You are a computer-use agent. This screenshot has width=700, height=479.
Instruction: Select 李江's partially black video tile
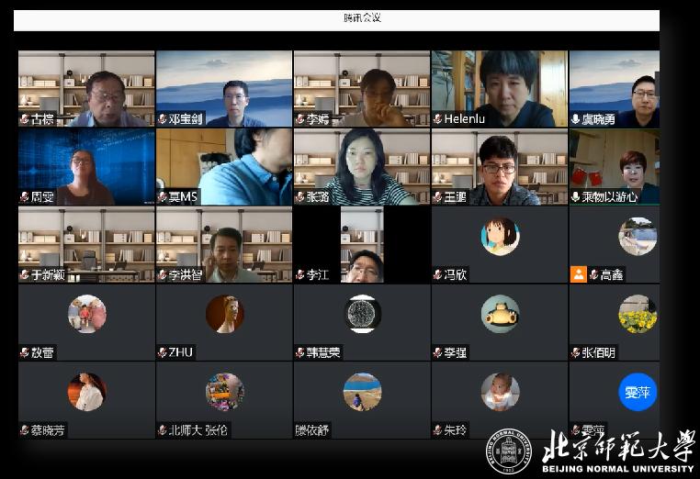pos(361,243)
